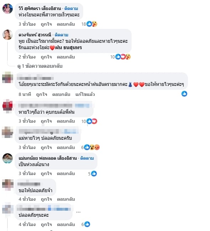Open the reactions on the comment with 18 likes

[89, 24]
